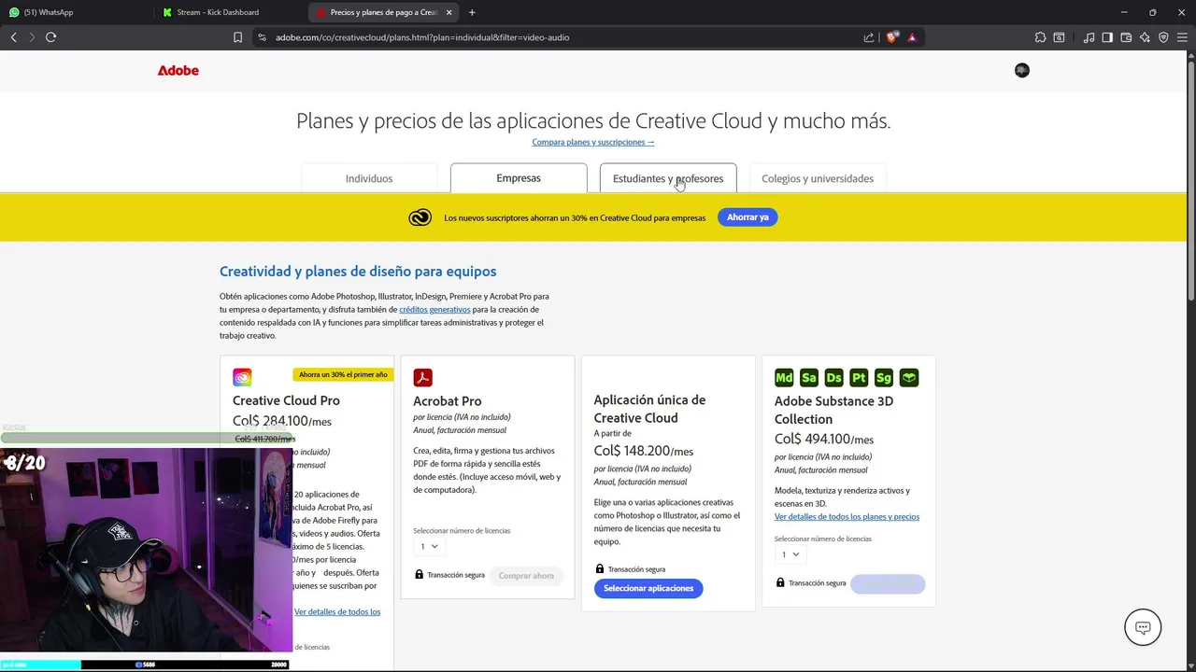Go back using the browser back arrow
Viewport: 1196px width, 672px height.
(13, 37)
